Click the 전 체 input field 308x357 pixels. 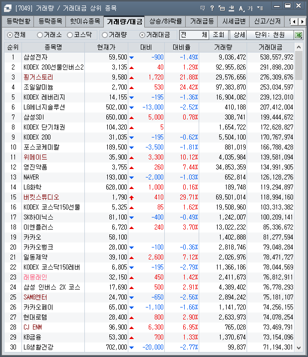pos(194,35)
